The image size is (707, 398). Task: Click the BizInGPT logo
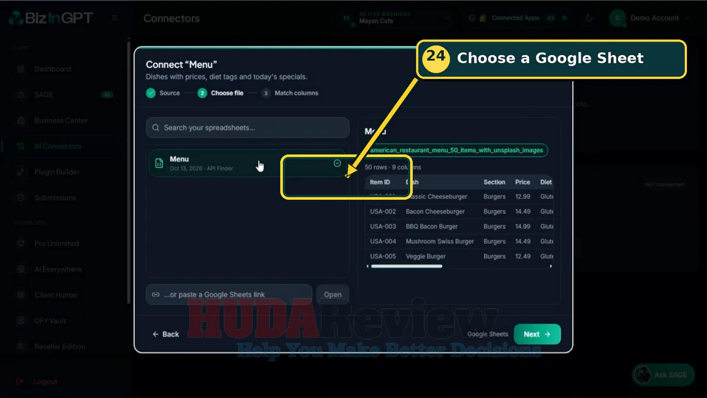(50, 18)
